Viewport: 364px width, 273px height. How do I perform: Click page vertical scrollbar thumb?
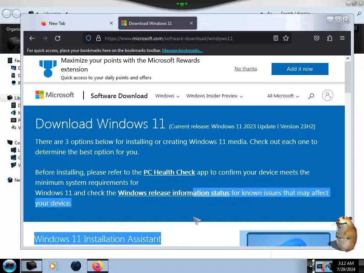348,77
